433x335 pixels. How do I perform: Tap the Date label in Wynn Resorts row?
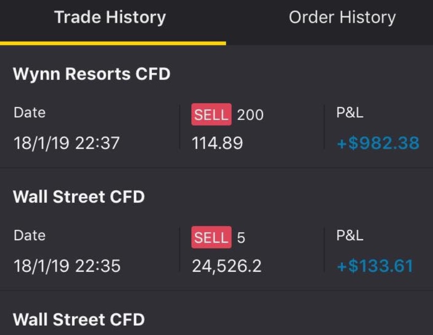[x=30, y=113]
